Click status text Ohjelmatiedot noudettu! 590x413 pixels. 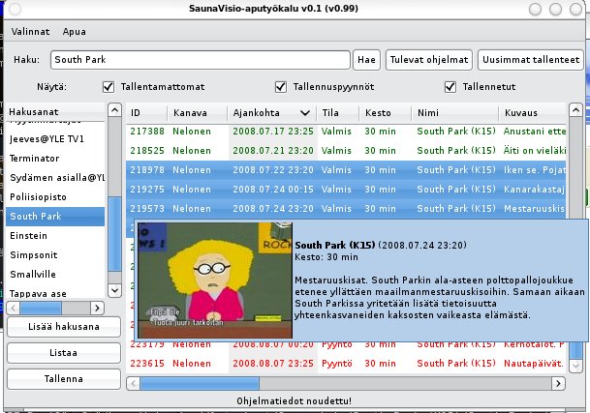(294, 401)
